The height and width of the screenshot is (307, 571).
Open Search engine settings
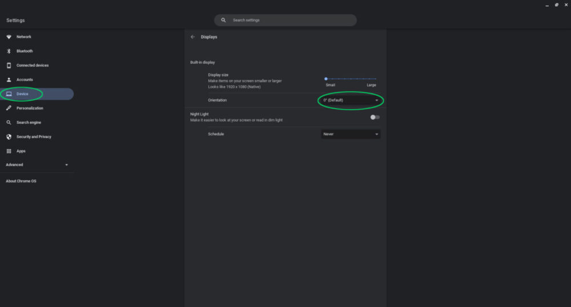pos(29,123)
